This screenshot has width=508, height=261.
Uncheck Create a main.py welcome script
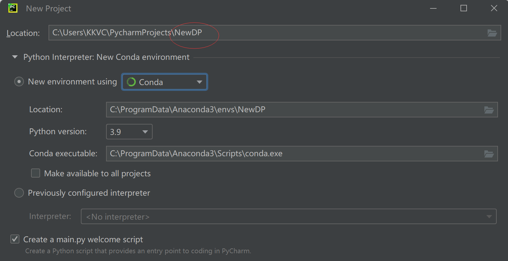click(x=15, y=239)
